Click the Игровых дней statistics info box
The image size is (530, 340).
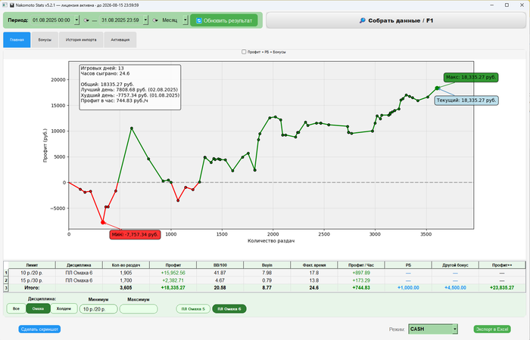click(x=129, y=88)
